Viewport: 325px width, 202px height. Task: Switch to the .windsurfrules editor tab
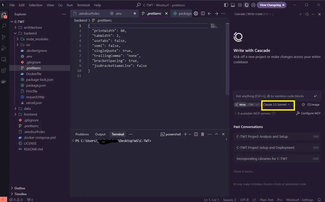(x=89, y=13)
